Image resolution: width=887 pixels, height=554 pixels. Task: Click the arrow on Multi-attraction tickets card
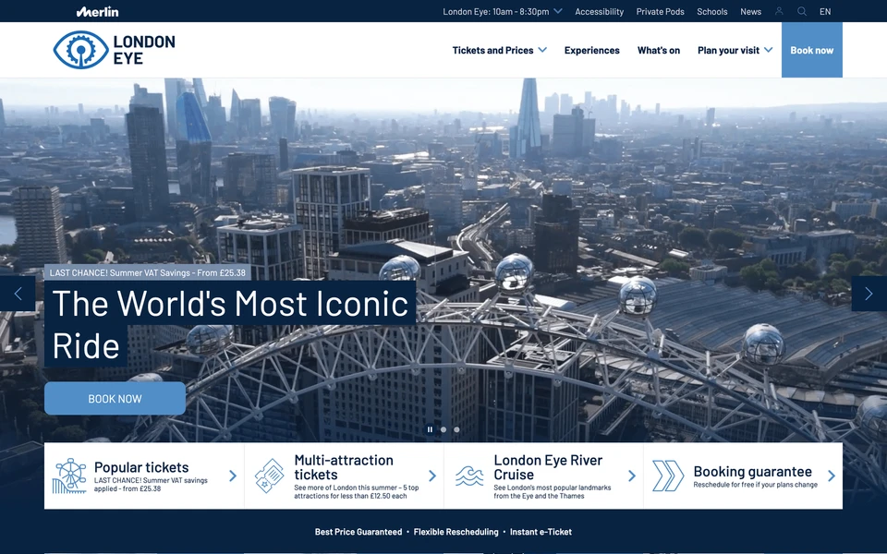click(432, 476)
